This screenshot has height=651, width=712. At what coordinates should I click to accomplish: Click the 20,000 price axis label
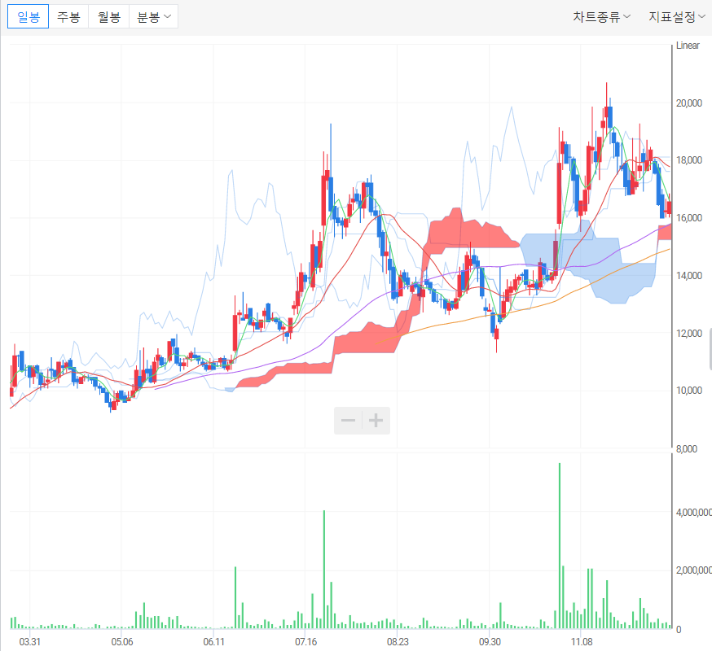click(689, 103)
